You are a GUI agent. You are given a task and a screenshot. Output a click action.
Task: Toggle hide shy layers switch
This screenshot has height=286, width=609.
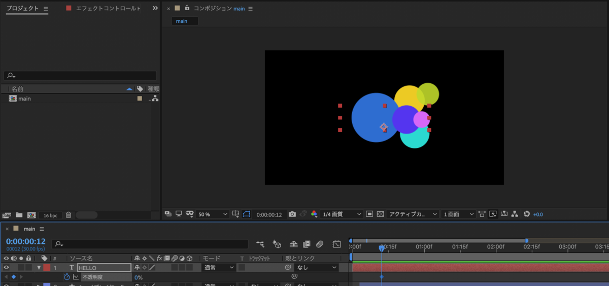tap(294, 244)
